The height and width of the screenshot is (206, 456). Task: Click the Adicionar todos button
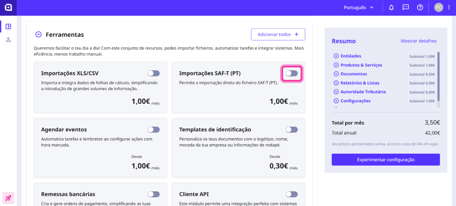[x=278, y=34]
